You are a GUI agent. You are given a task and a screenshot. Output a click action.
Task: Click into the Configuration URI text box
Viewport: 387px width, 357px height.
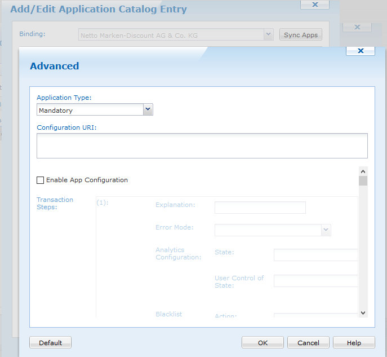click(202, 146)
